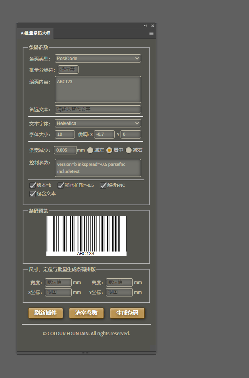Image resolution: width=249 pixels, height=378 pixels.
Task: Click the 高度 input field
Action: (x=119, y=282)
